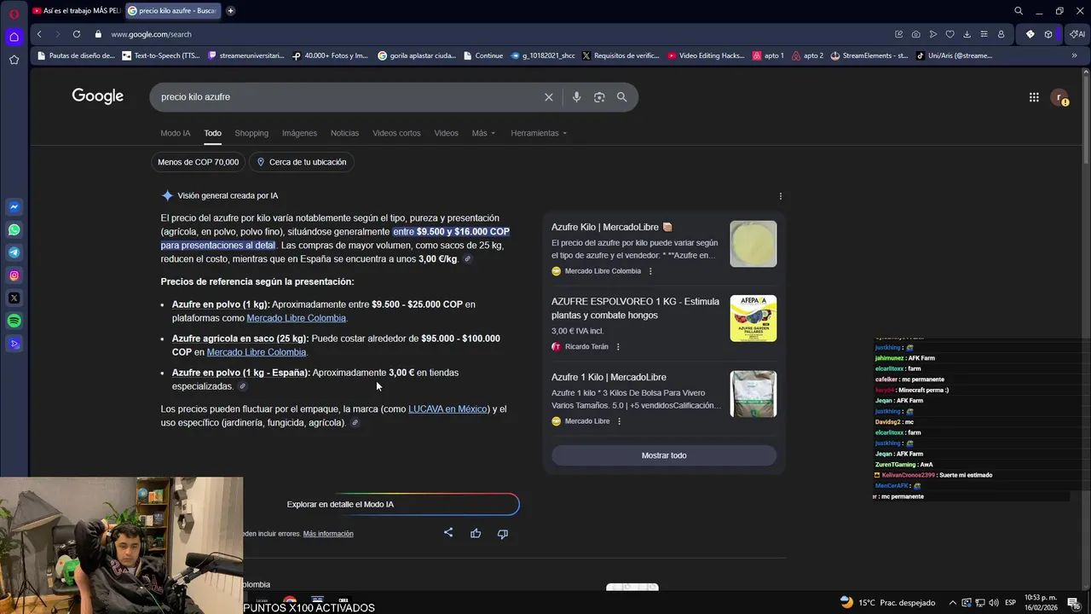1091x614 pixels.
Task: Click the Google search magnifier button
Action: 622,97
